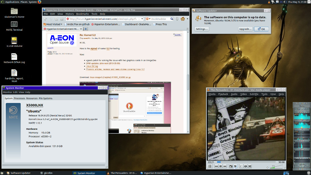This screenshot has height=175, width=311.
Task: Open VLC Audio menu
Action: click(234, 94)
